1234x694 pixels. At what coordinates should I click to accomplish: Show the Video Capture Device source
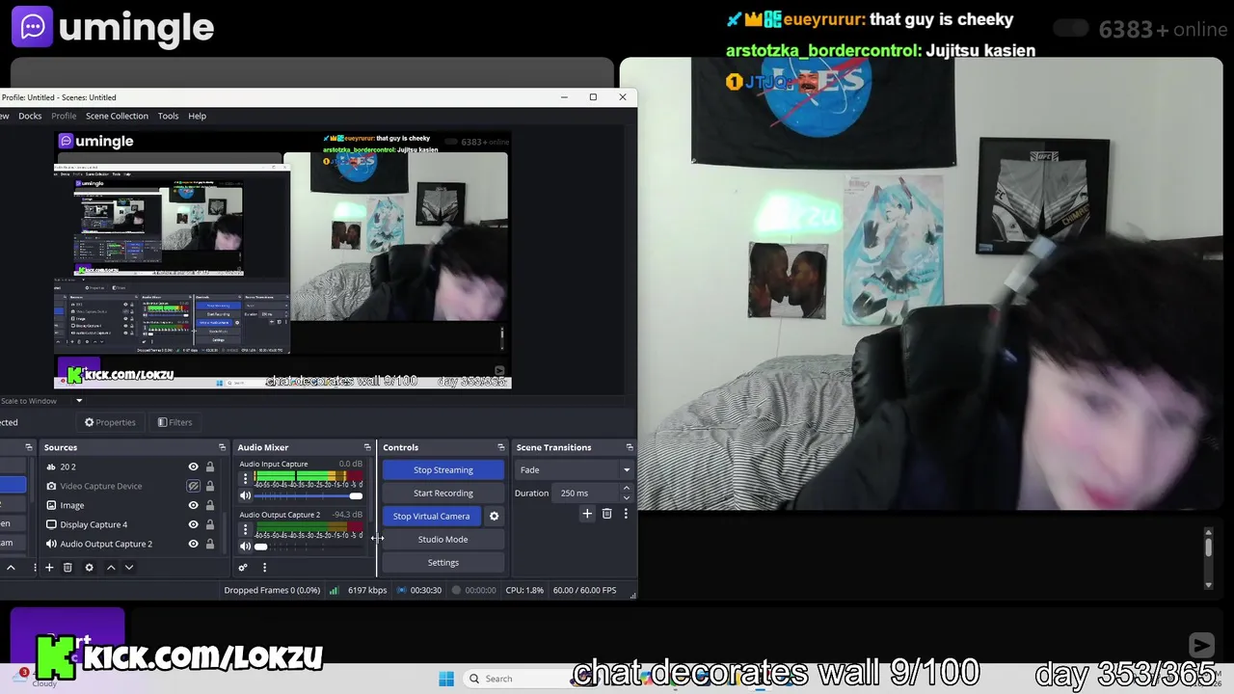tap(193, 486)
